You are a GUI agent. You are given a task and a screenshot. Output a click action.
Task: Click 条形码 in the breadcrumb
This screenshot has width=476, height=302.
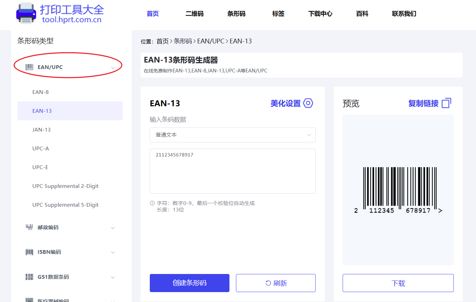pyautogui.click(x=183, y=41)
